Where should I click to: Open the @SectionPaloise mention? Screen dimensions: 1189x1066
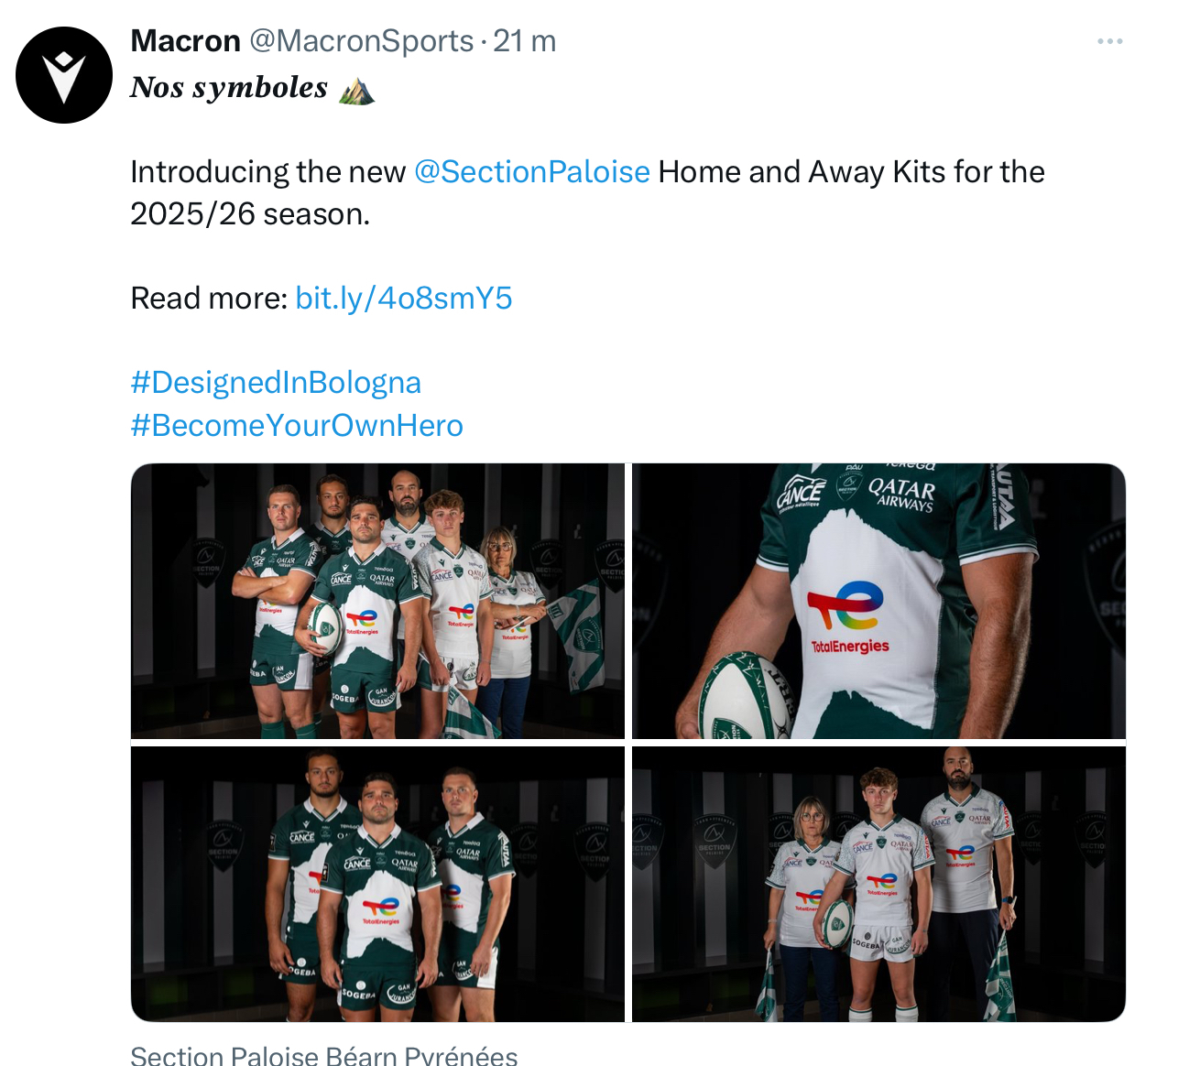tap(531, 172)
